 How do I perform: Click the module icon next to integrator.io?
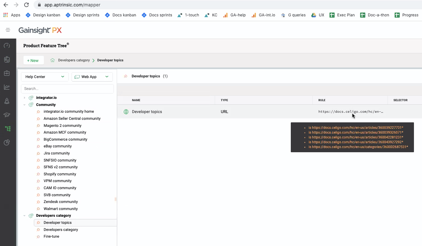tap(31, 98)
